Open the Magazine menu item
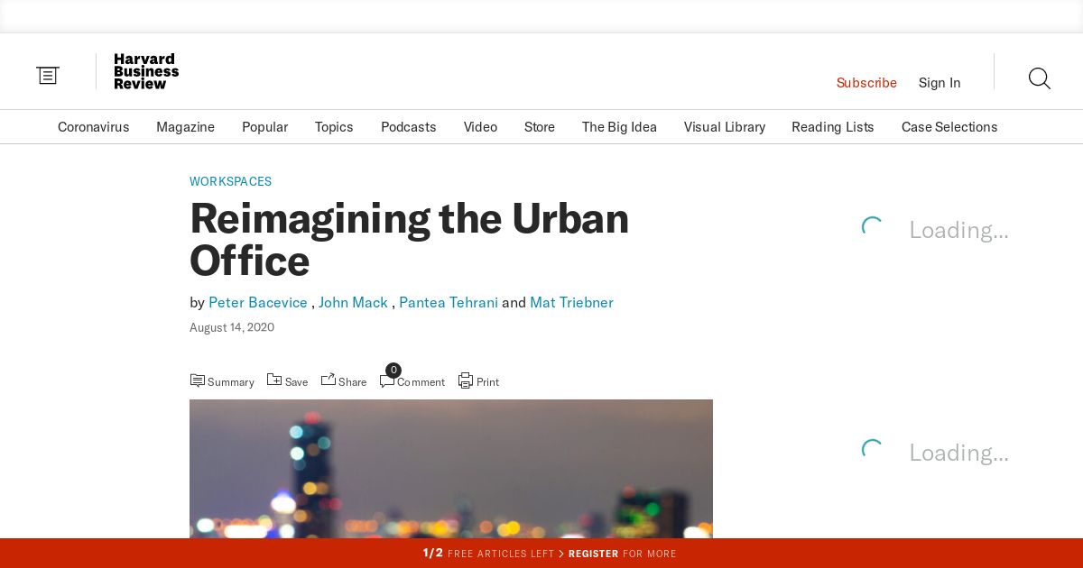1083x568 pixels. point(185,127)
